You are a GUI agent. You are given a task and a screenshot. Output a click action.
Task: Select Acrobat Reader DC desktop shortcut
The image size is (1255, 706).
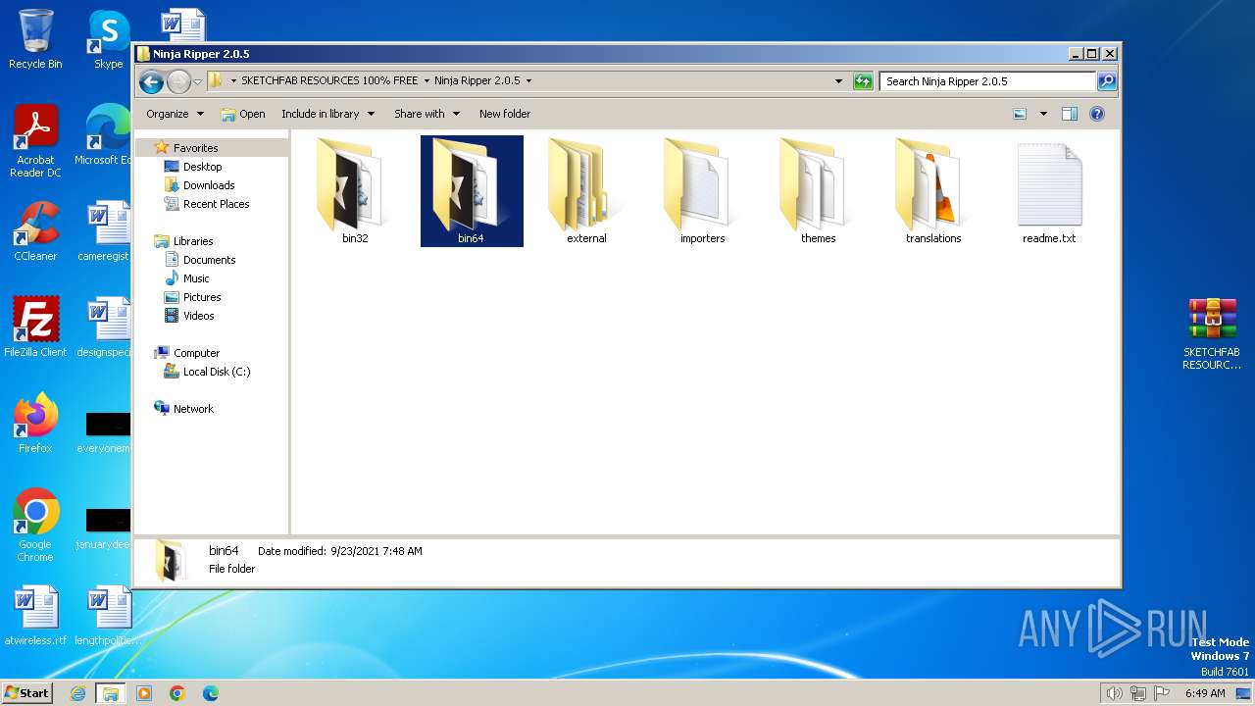tap(35, 141)
